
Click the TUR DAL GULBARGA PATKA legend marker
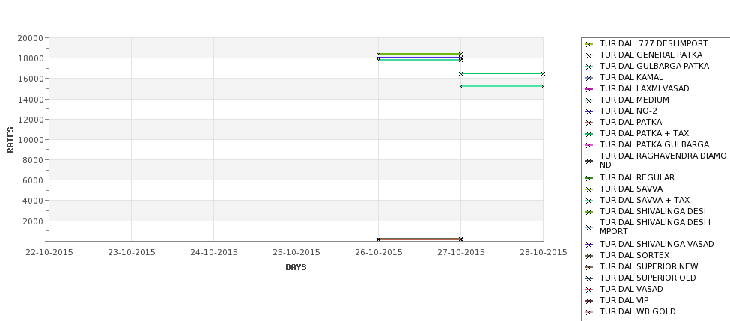pos(588,67)
